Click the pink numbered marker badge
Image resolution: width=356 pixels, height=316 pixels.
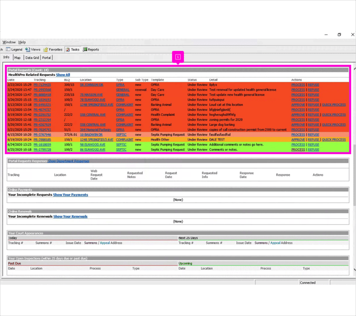178,57
